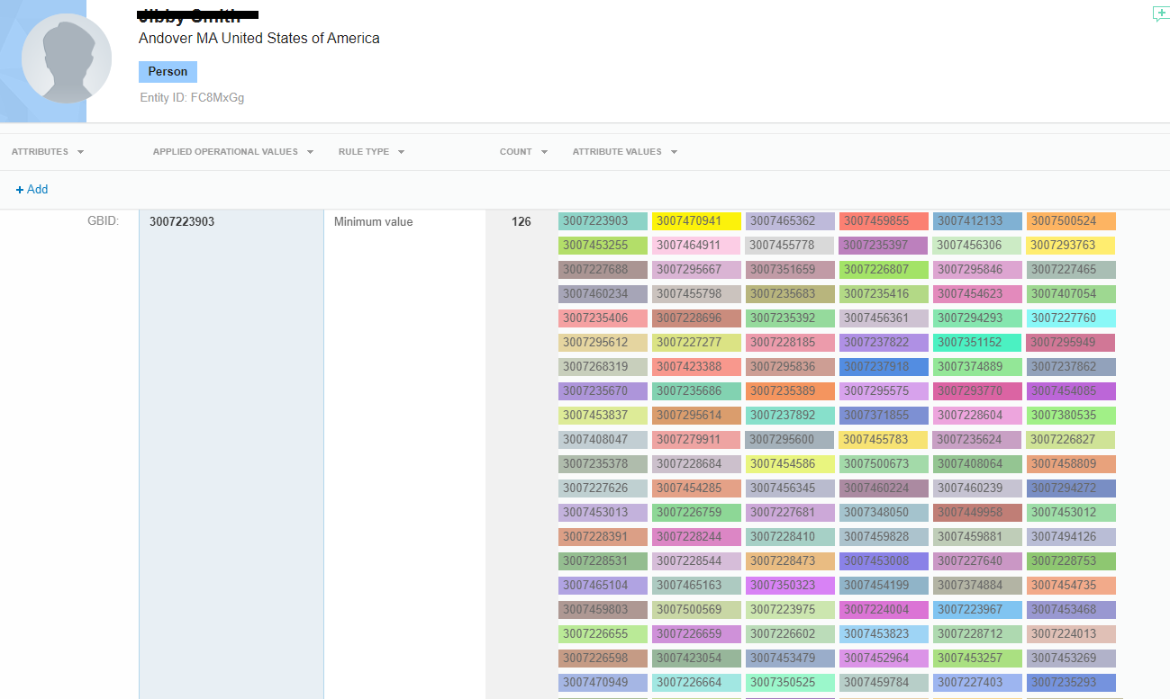Select the swatch labeled 3007453837
Viewport: 1170px width, 699px height.
603,416
